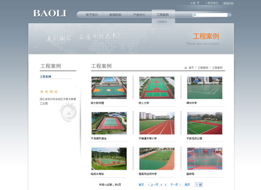The width and height of the screenshot is (261, 190).
Task: Switch language via English button
Action: (x=228, y=3)
